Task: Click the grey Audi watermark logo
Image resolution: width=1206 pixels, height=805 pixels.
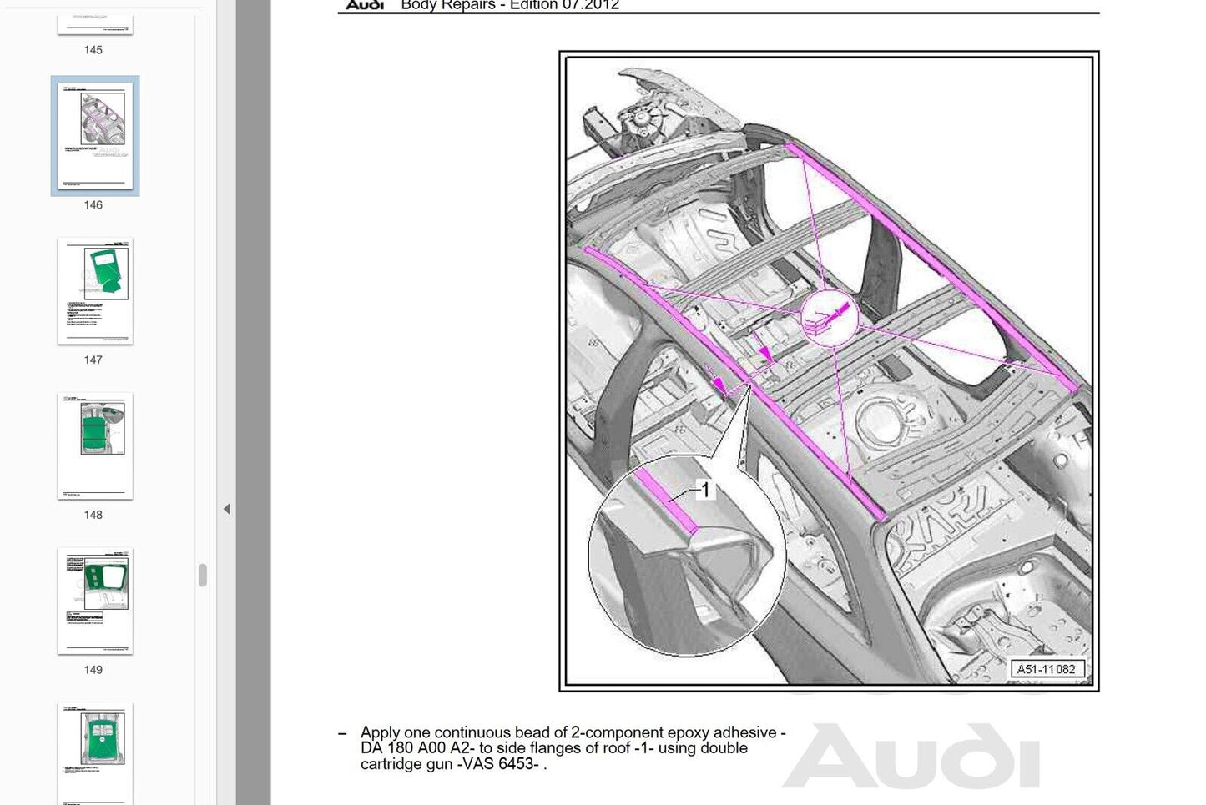Action: (911, 757)
